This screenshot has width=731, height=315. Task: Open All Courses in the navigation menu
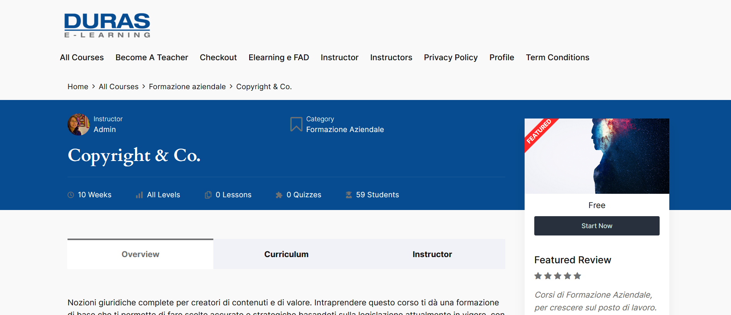pos(82,58)
